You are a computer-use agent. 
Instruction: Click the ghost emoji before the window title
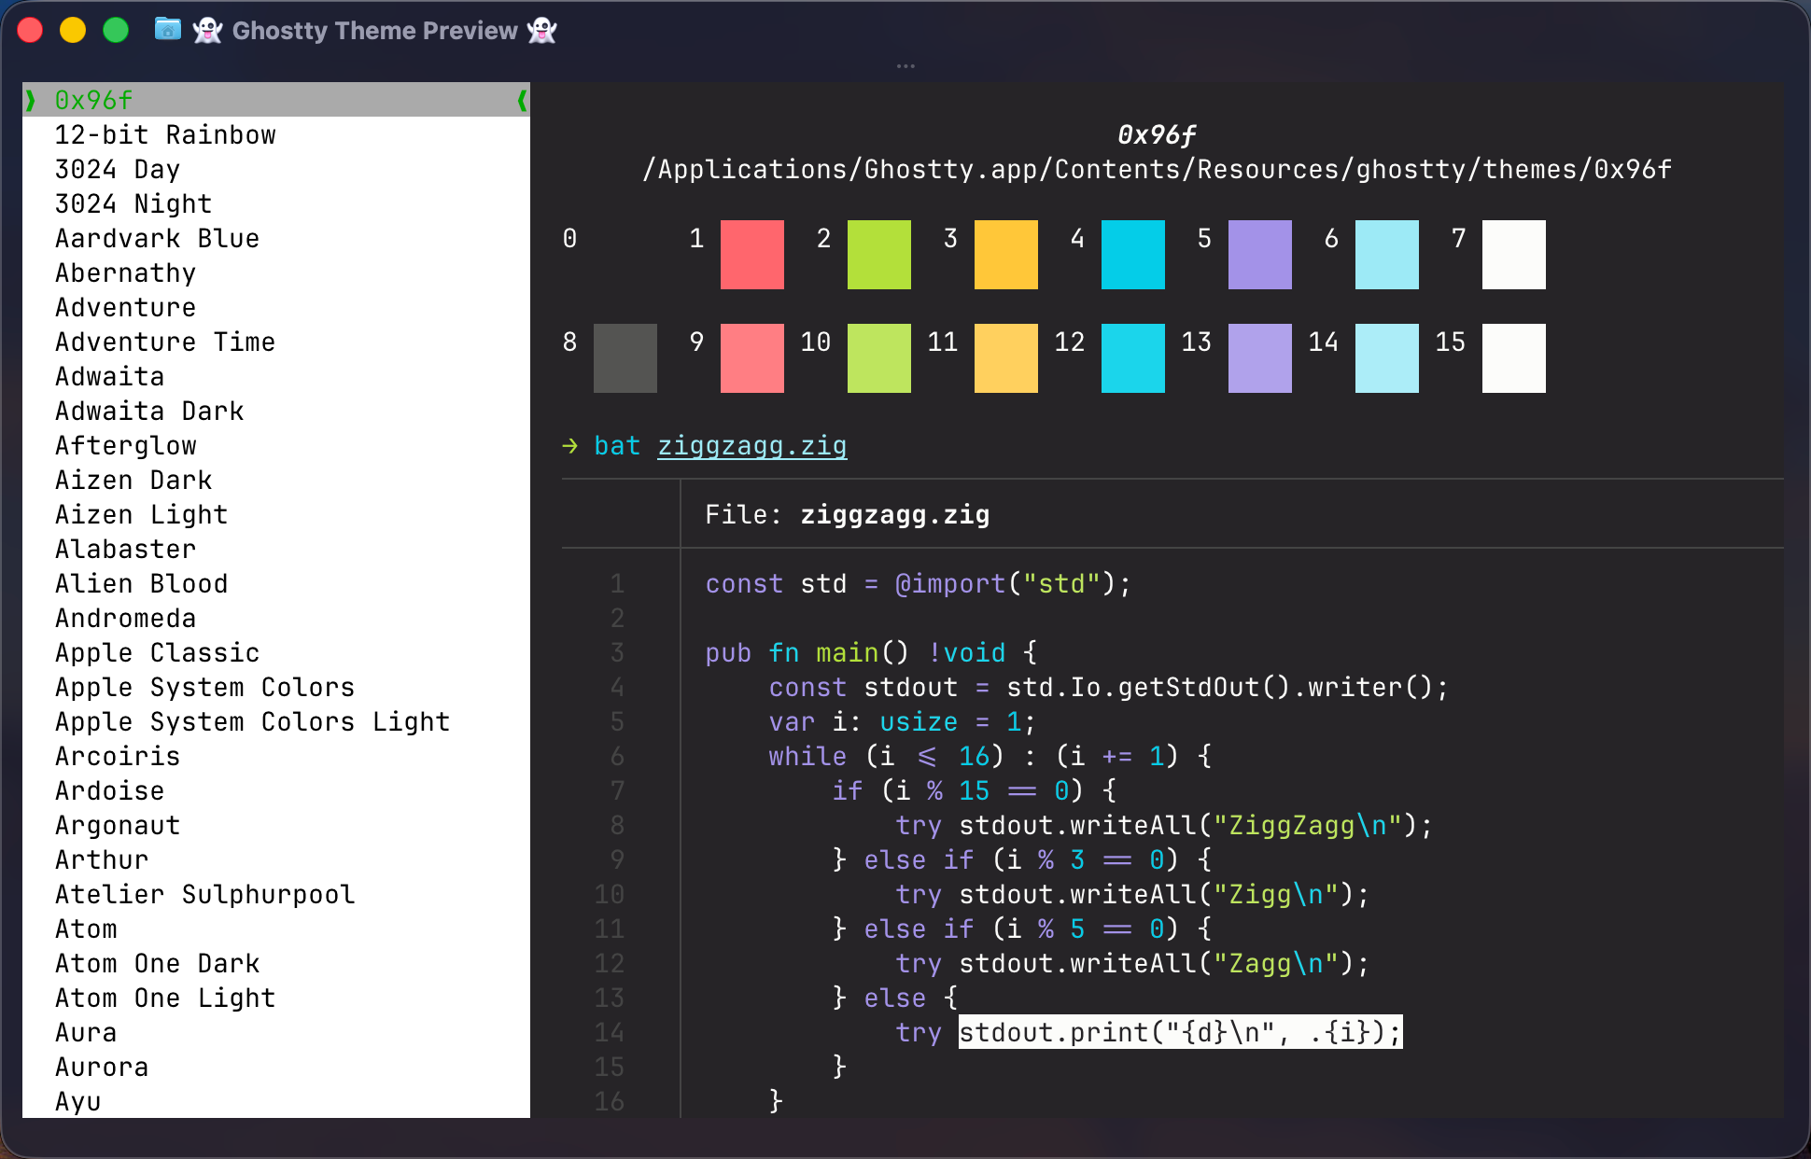[207, 31]
